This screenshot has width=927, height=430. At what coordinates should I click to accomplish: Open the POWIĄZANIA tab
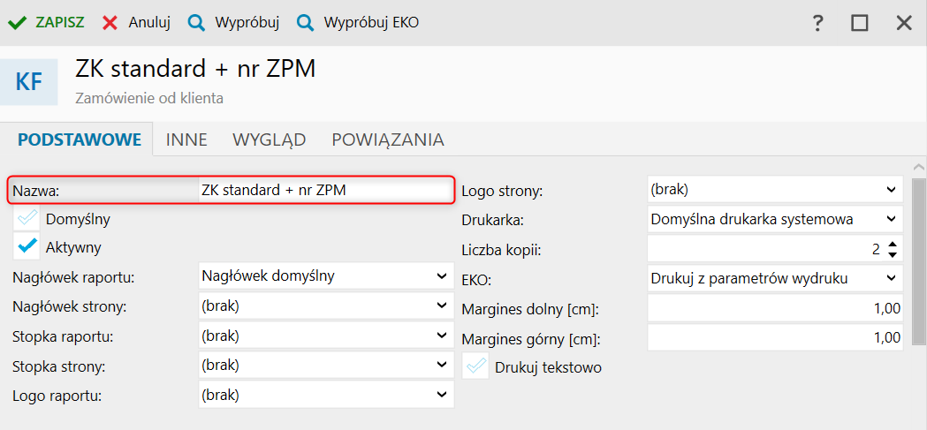point(387,140)
